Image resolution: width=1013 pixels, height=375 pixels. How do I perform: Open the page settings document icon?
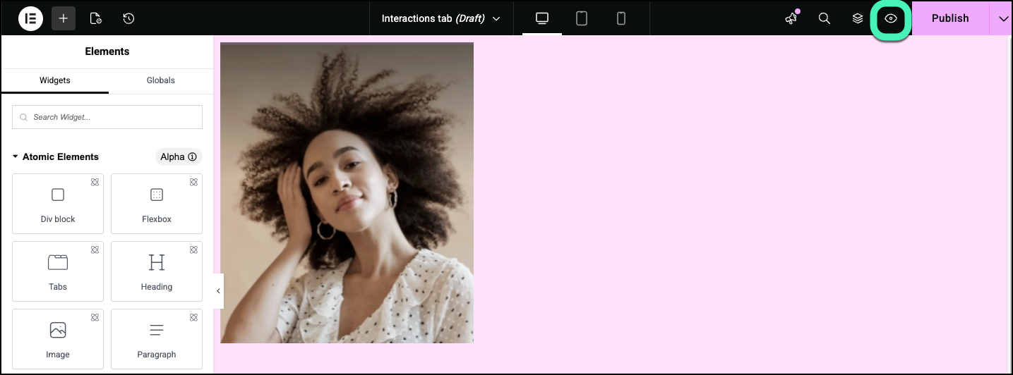pyautogui.click(x=96, y=18)
